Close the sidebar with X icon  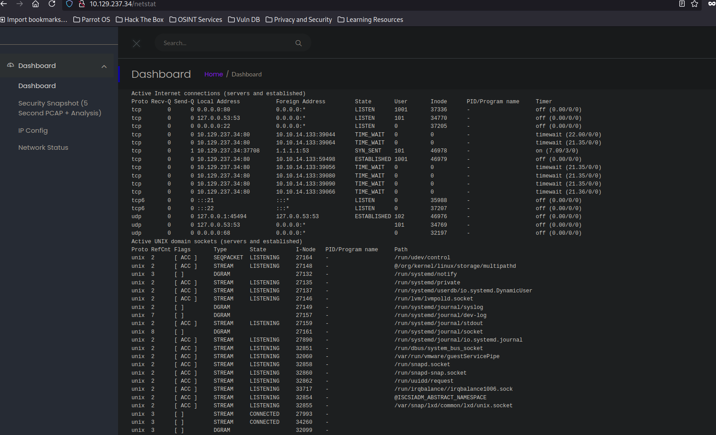(136, 43)
